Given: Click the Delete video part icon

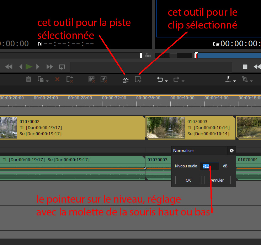Looking at the screenshot, I should (92, 79).
